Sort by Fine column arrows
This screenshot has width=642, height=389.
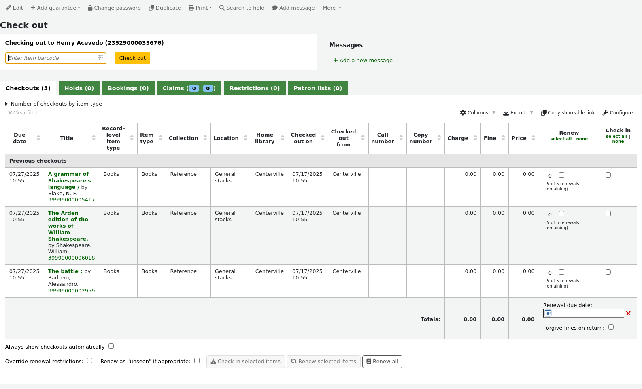pyautogui.click(x=503, y=138)
